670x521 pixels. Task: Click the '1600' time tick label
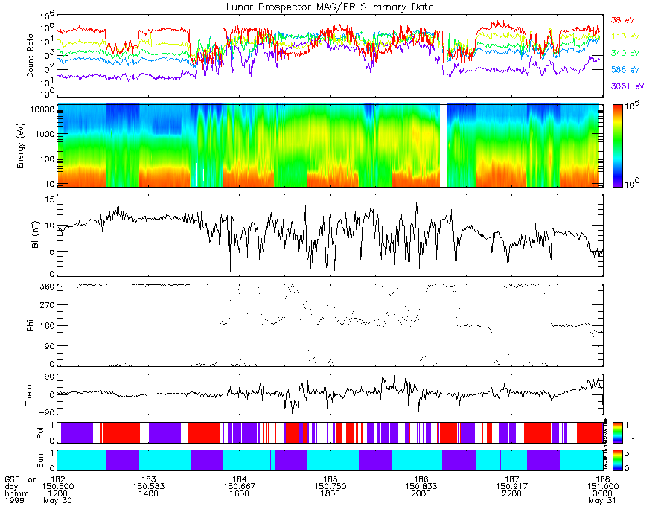(x=239, y=493)
